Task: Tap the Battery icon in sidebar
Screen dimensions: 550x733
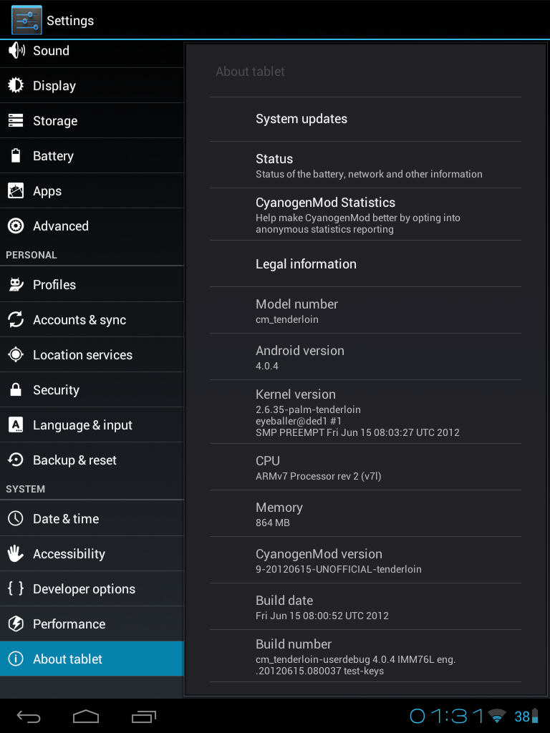Action: coord(16,155)
